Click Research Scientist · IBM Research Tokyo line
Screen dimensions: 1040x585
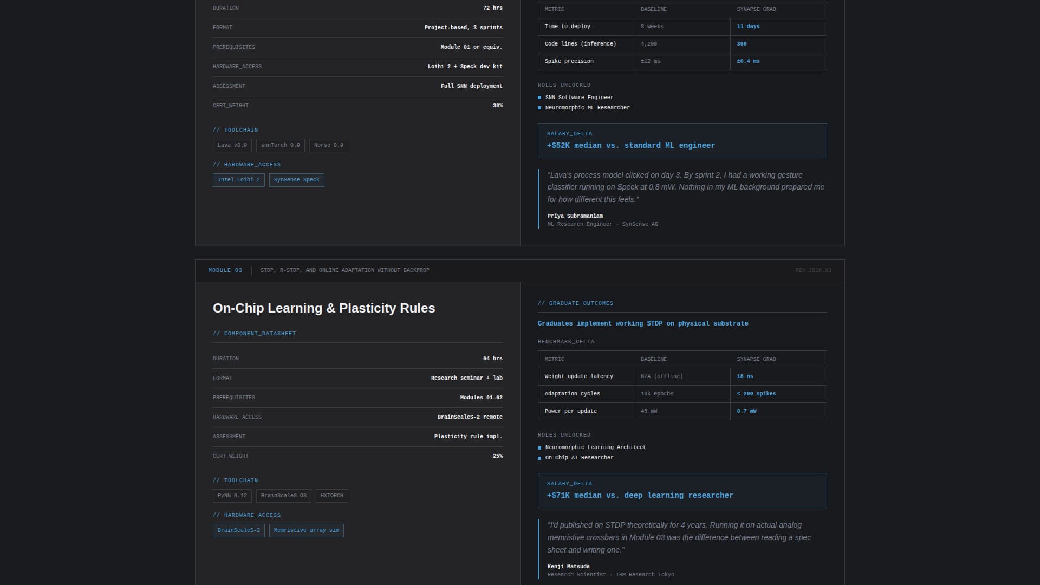pos(611,575)
